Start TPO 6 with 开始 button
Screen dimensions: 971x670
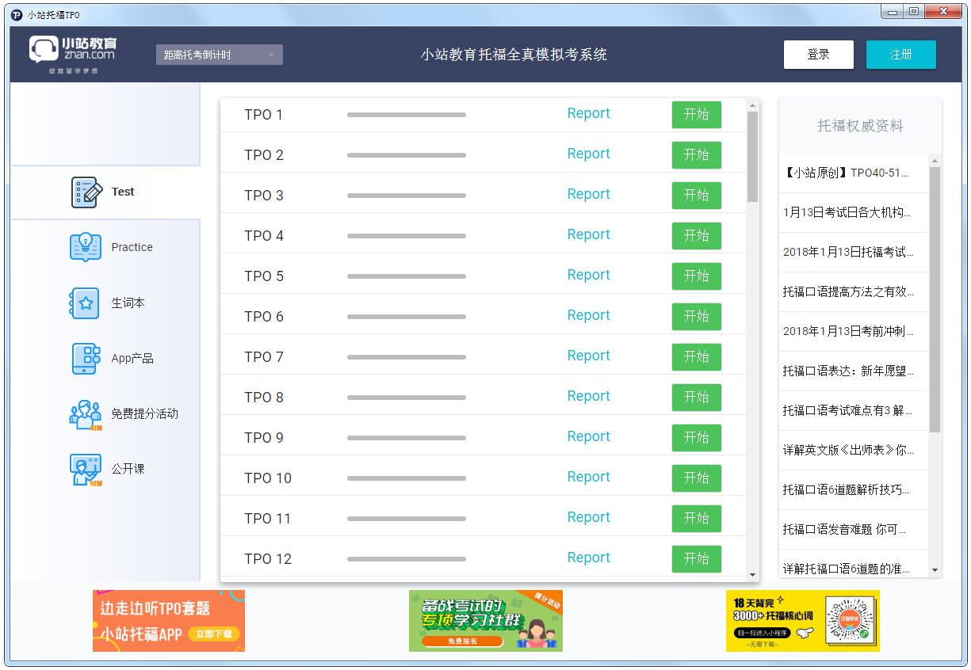[697, 317]
